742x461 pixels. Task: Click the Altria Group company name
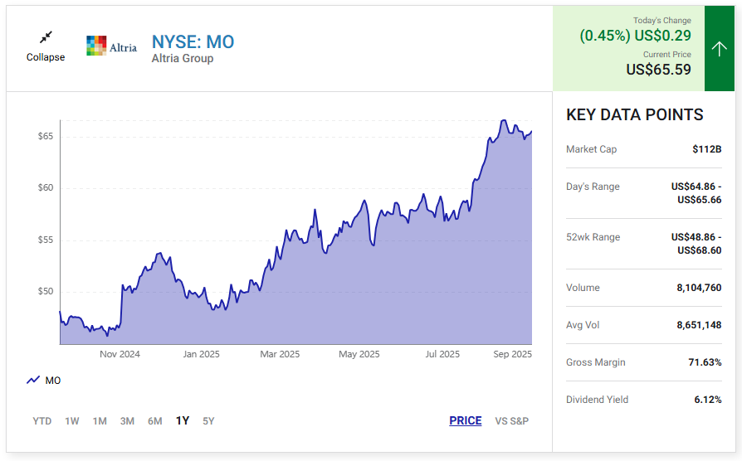click(183, 58)
